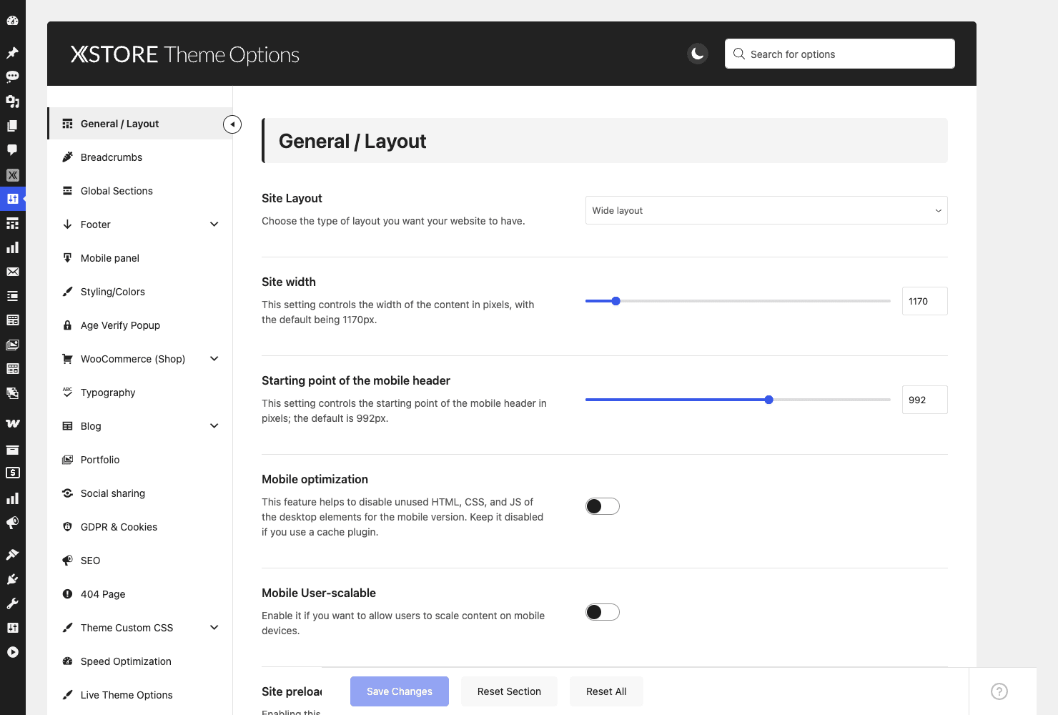Open the Site Layout dropdown
The height and width of the screenshot is (715, 1058).
(766, 210)
